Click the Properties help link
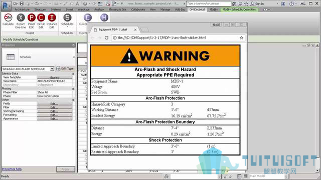This screenshot has height=180, width=321. 12,169
